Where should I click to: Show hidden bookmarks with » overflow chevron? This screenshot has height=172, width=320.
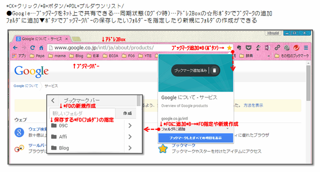point(269,56)
